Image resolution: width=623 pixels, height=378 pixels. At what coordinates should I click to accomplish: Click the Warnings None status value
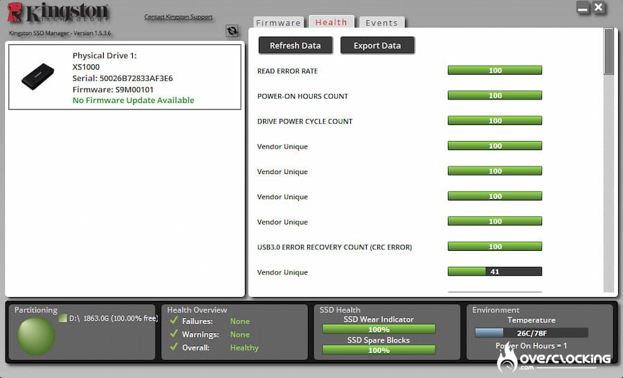point(240,334)
